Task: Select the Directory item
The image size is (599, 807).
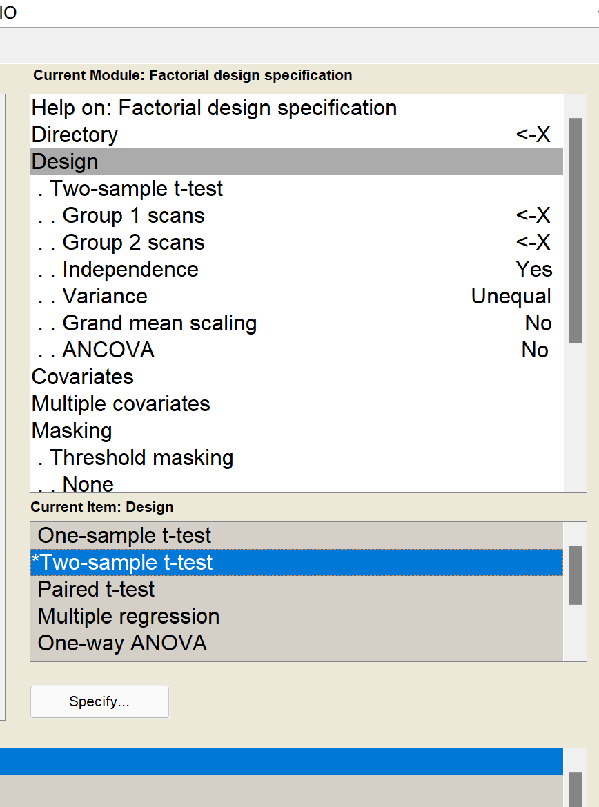Action: [75, 135]
